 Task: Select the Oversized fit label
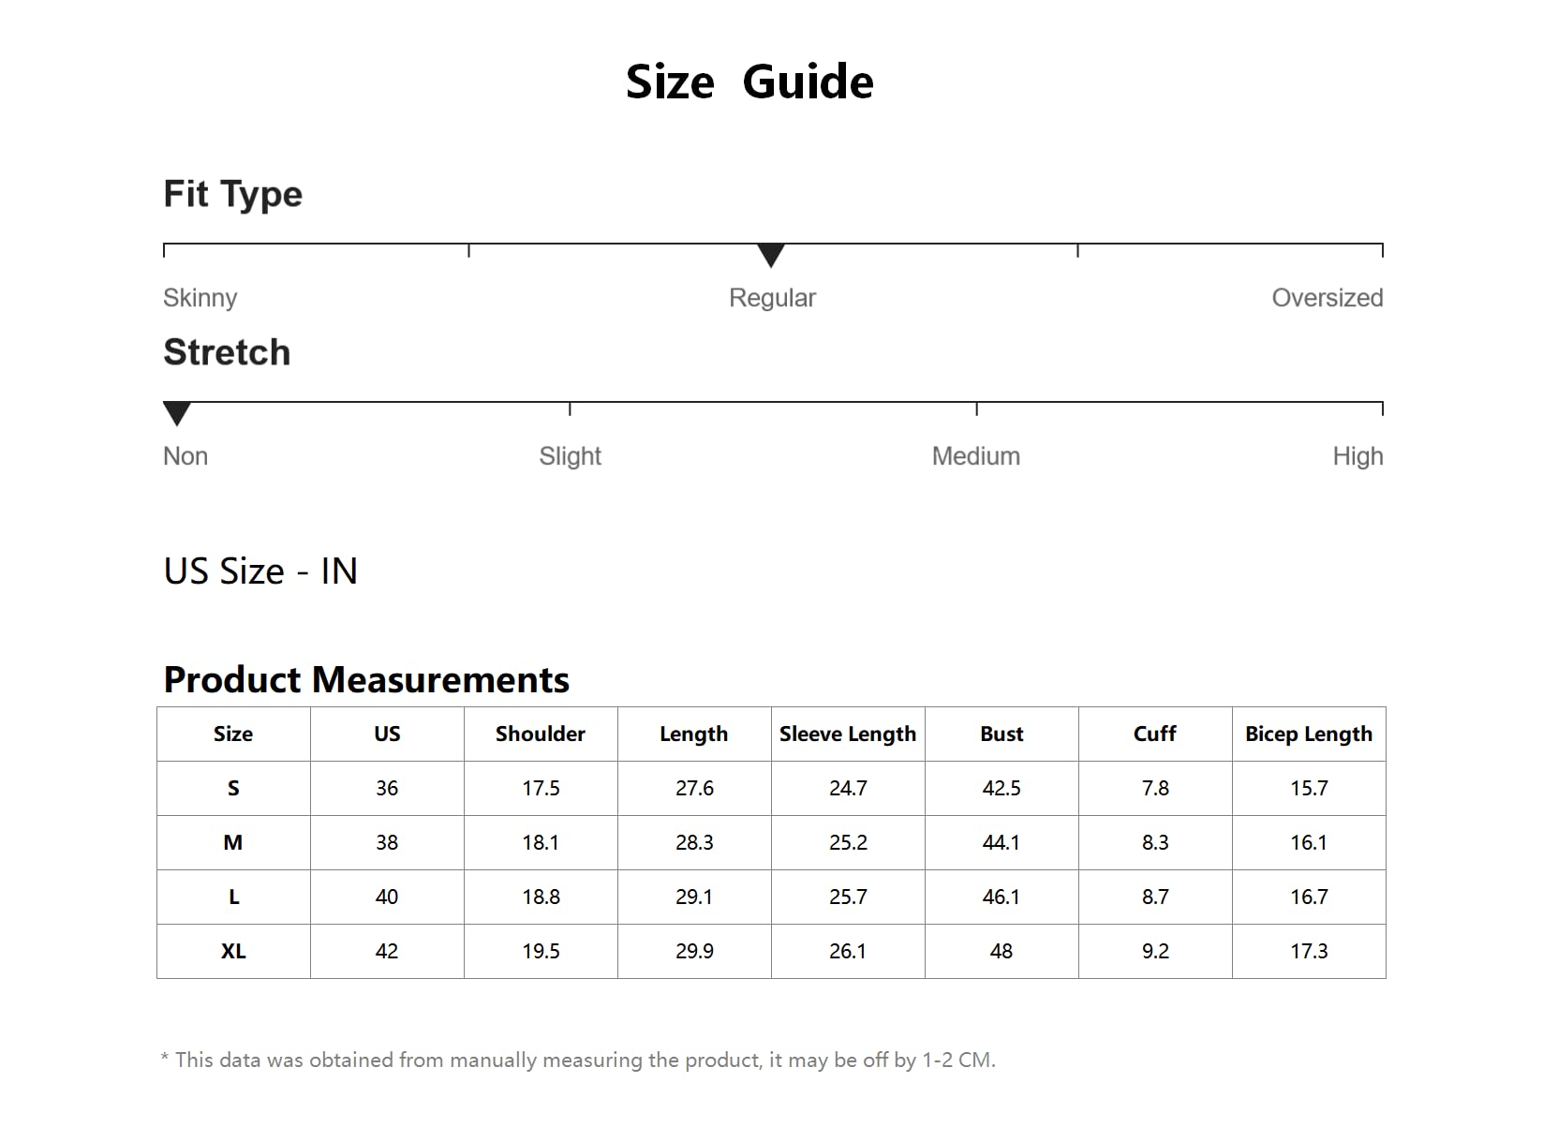[1327, 298]
